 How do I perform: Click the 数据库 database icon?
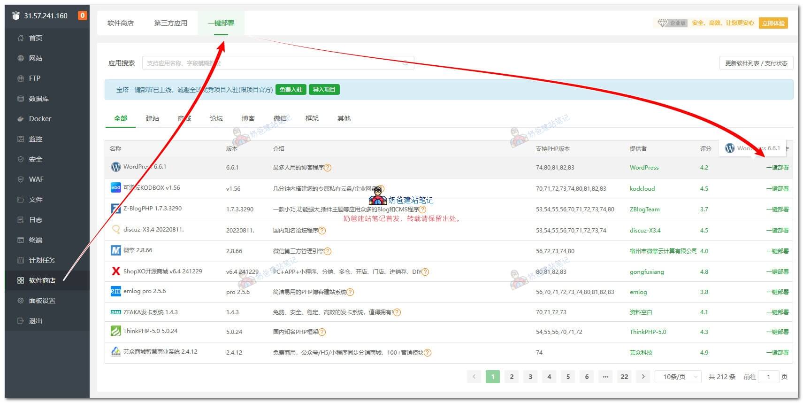pos(21,99)
